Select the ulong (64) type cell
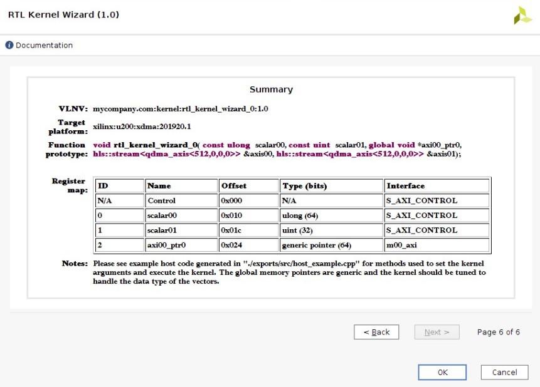Viewport: 540px width, 387px height. pos(332,215)
